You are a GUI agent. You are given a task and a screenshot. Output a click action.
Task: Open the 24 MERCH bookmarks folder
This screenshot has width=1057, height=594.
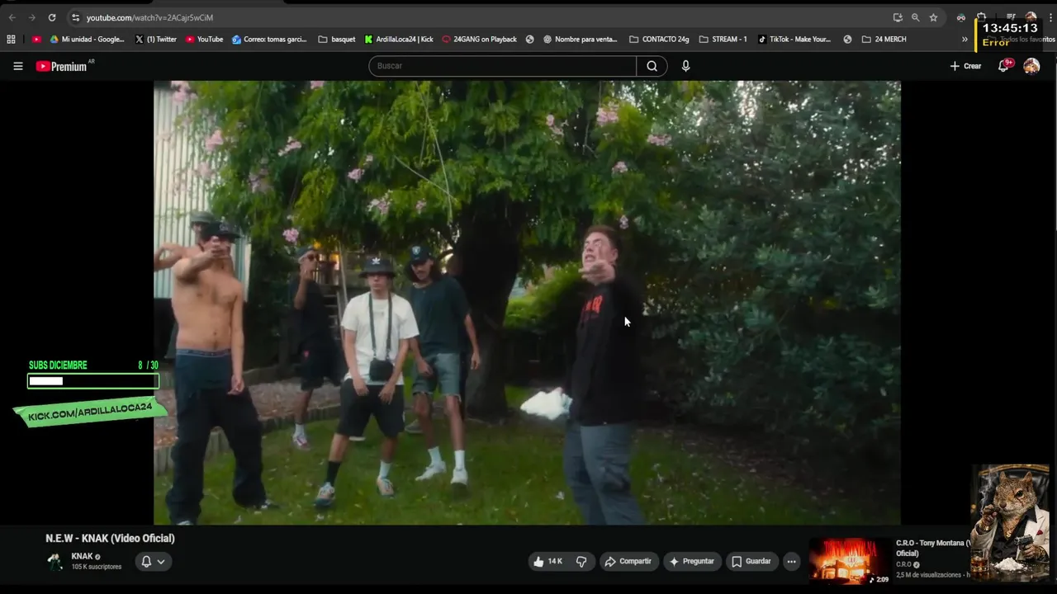884,39
